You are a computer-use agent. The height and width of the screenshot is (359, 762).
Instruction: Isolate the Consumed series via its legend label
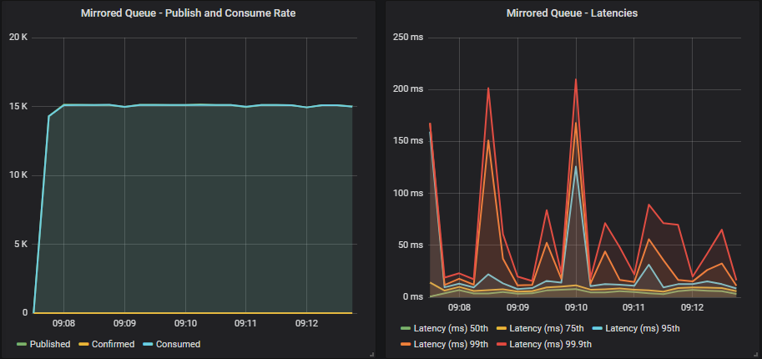(178, 344)
